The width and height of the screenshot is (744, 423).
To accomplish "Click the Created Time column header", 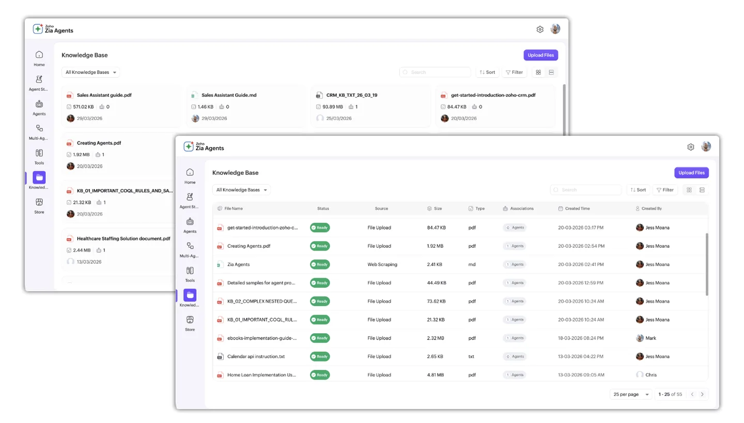I will pyautogui.click(x=574, y=208).
